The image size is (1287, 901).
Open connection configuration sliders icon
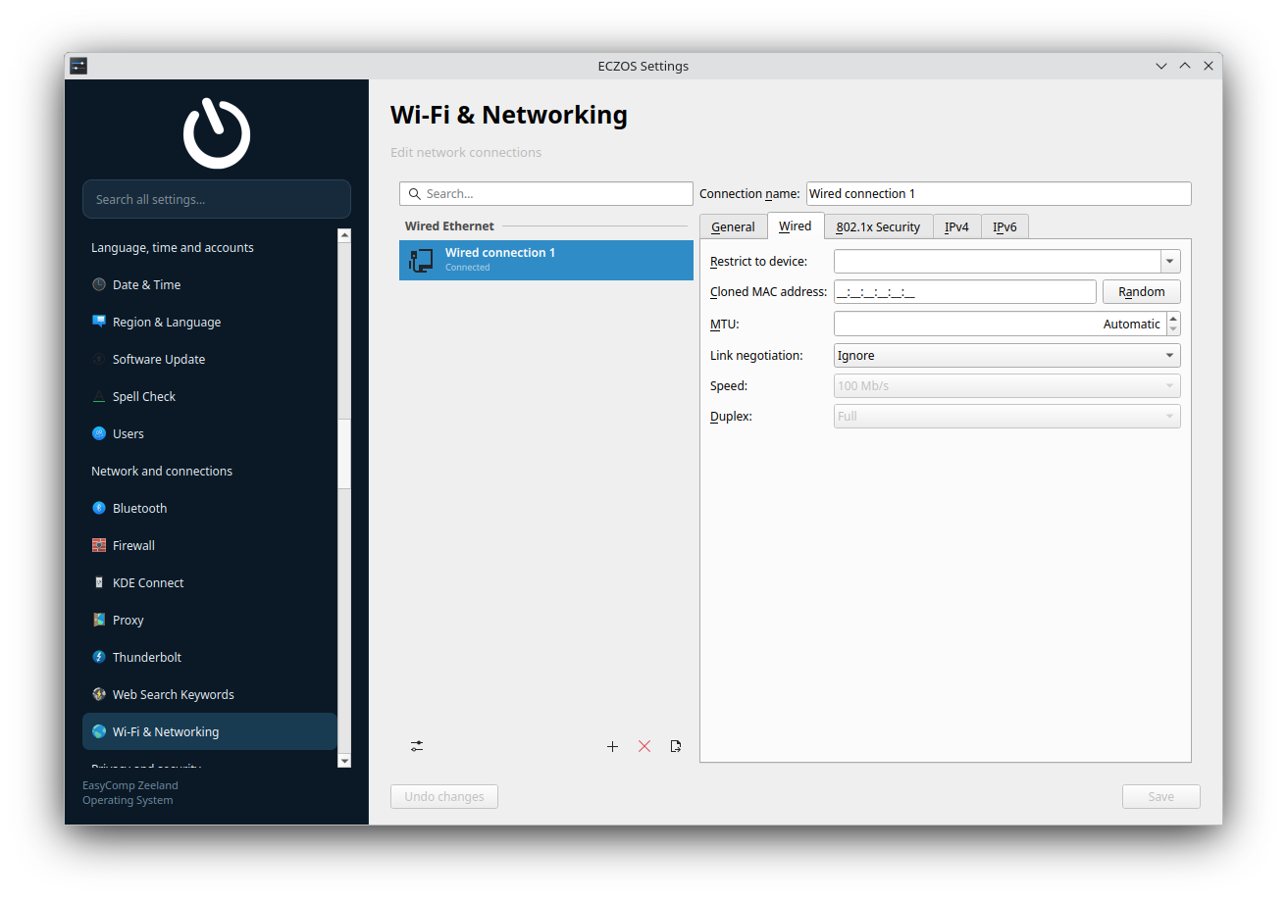point(417,746)
